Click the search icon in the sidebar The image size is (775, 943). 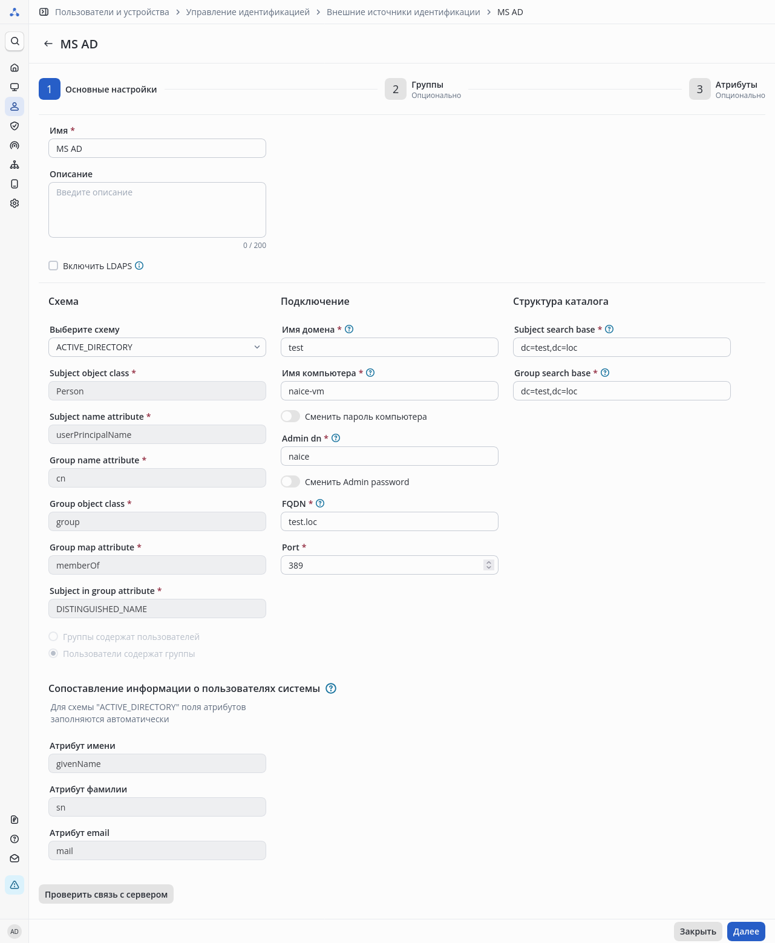15,41
